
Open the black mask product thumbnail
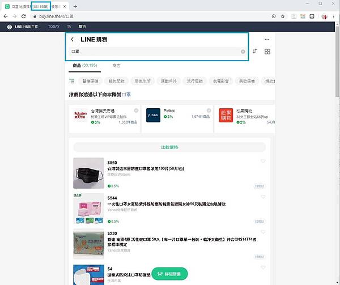(x=89, y=173)
